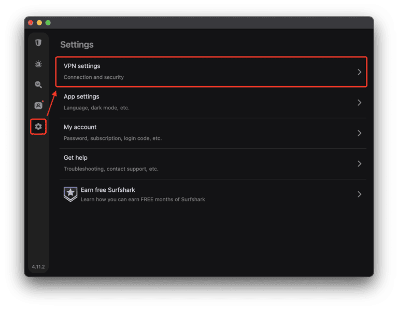Viewport: 398px width, 309px height.
Task: Click the chevron on Get help row
Action: [359, 164]
